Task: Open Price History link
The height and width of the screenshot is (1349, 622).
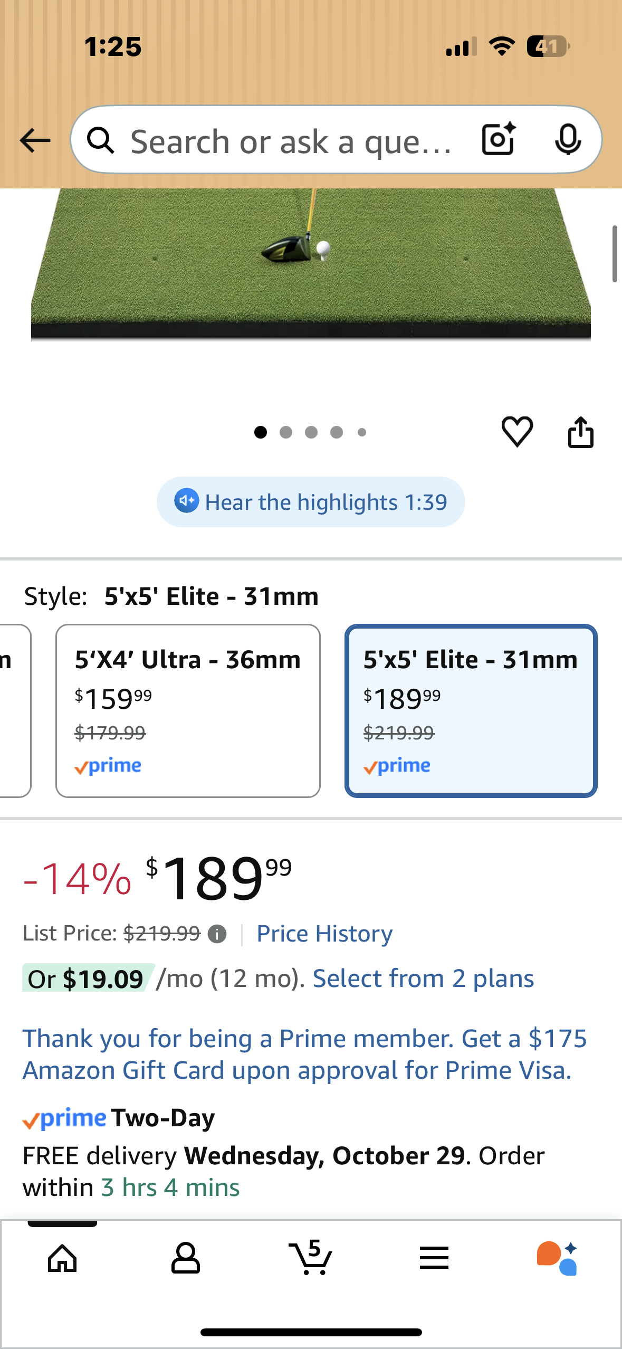Action: tap(324, 934)
